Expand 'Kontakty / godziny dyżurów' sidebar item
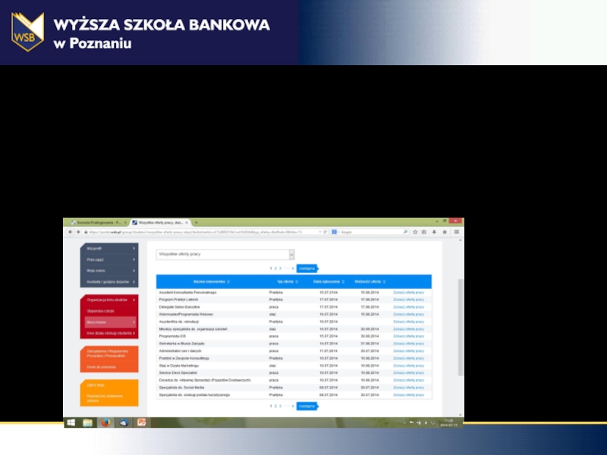The height and width of the screenshot is (455, 607). tap(109, 282)
